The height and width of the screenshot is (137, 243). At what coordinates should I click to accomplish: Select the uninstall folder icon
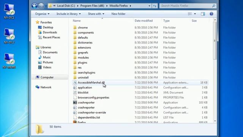point(75,77)
